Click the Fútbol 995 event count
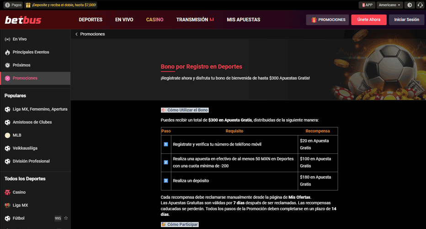Screen dimensions: 426x229 click(58, 218)
